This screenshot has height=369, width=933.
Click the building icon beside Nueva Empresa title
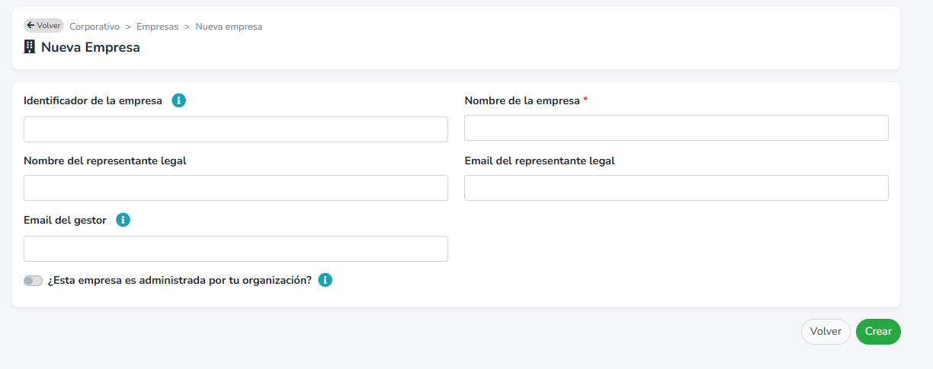(30, 47)
